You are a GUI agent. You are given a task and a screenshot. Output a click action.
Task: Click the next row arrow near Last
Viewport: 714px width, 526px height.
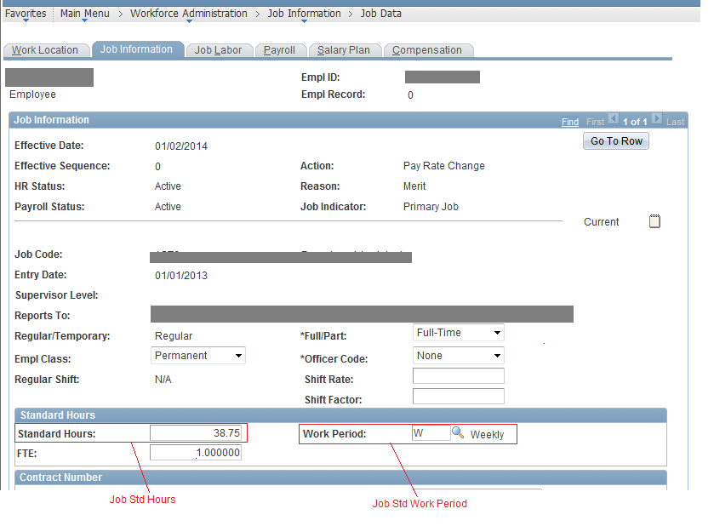655,119
